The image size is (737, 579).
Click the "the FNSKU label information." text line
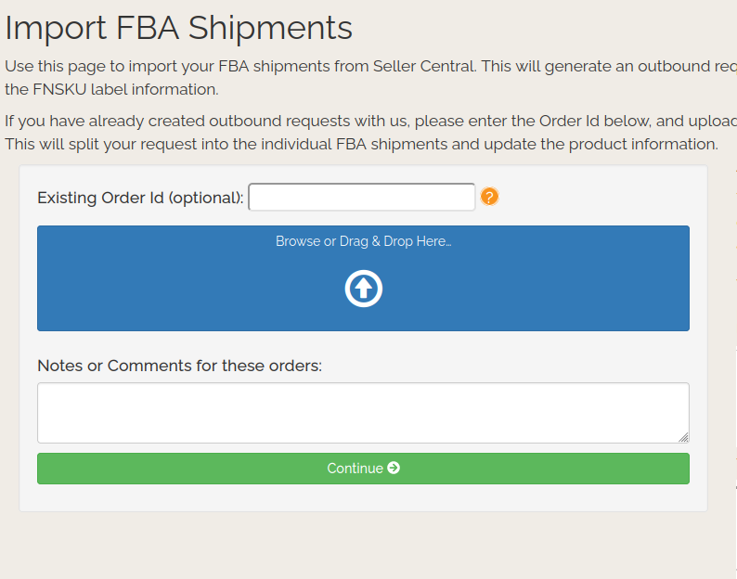[111, 90]
